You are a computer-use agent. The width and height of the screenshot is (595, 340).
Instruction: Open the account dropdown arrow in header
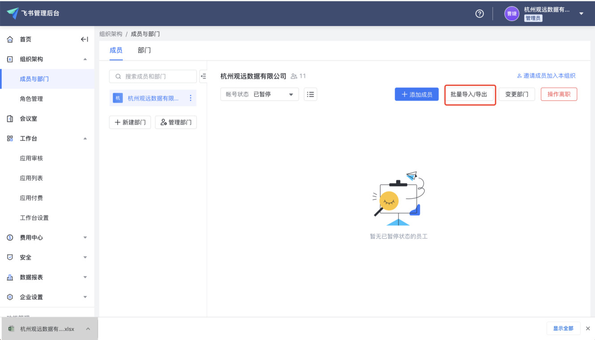[582, 13]
